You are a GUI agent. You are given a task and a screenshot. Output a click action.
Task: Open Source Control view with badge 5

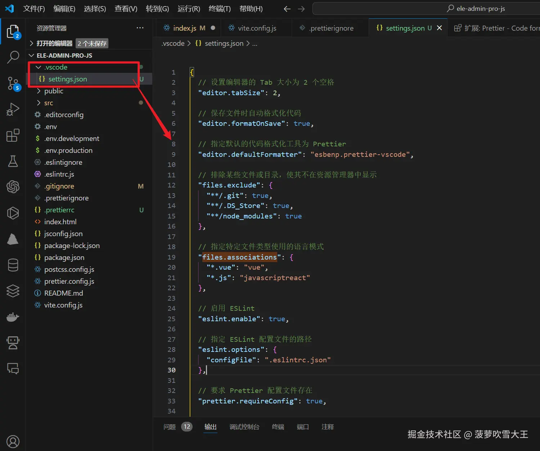coord(13,83)
